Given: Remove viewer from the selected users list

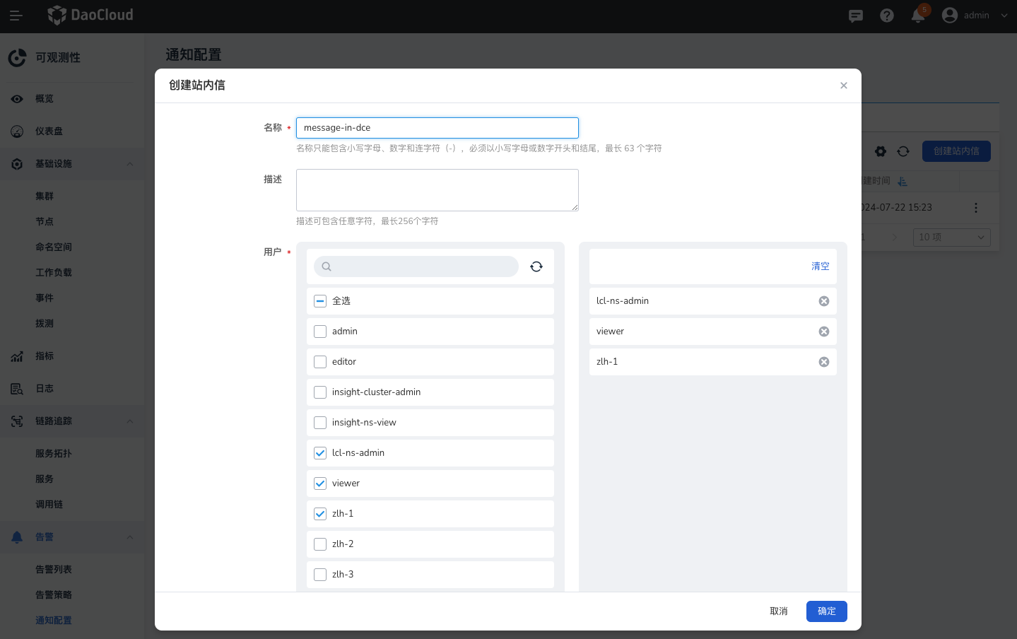Looking at the screenshot, I should (x=823, y=332).
